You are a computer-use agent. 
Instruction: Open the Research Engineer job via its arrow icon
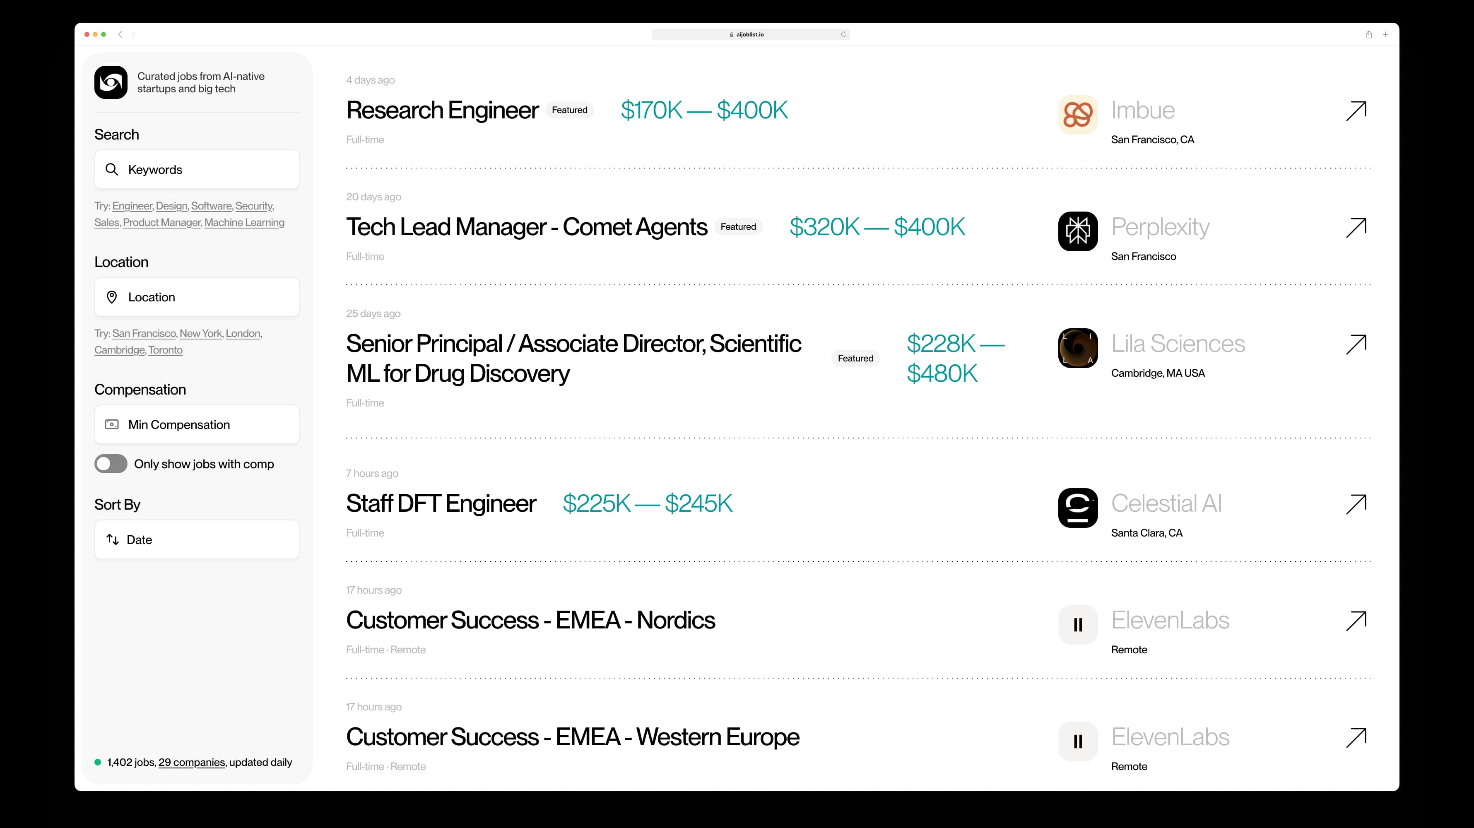point(1357,111)
